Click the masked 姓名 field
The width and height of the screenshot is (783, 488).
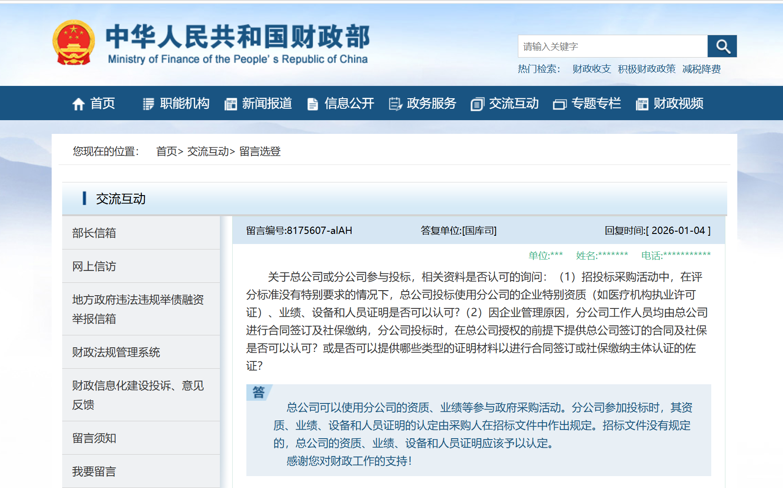(602, 255)
